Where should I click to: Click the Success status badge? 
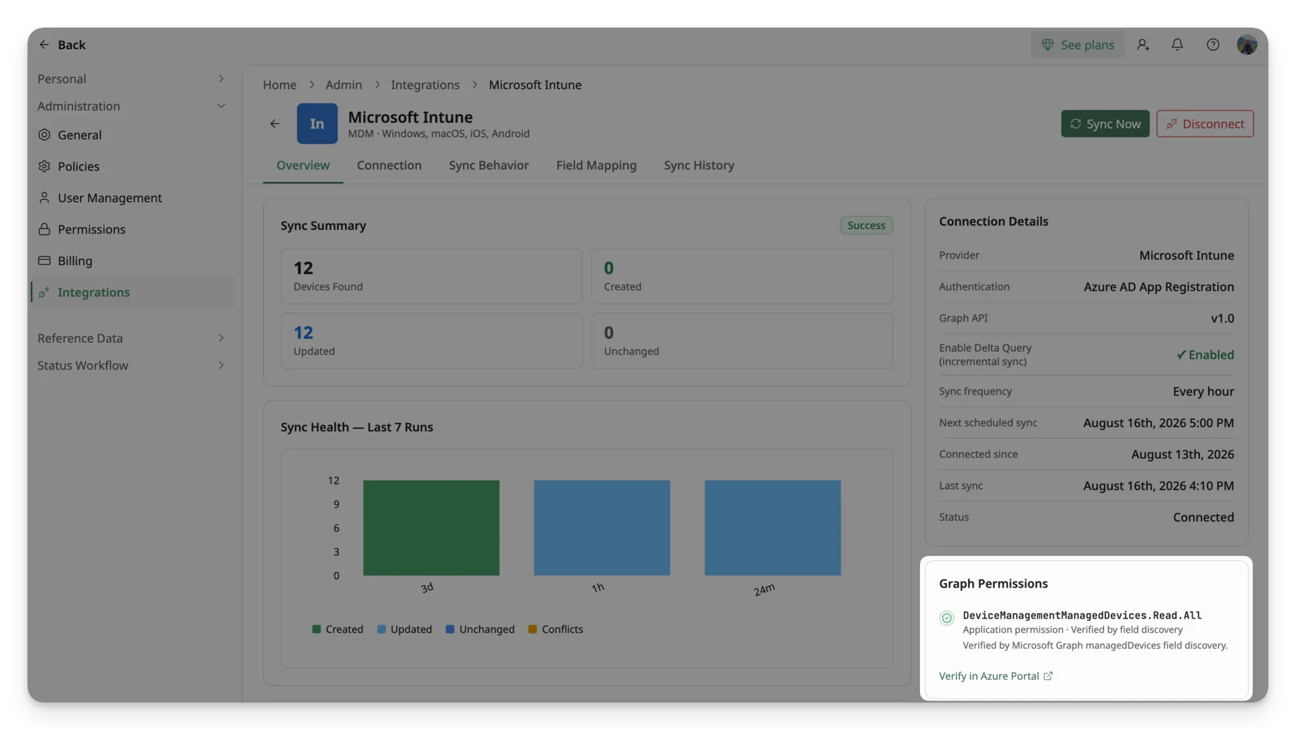point(866,225)
